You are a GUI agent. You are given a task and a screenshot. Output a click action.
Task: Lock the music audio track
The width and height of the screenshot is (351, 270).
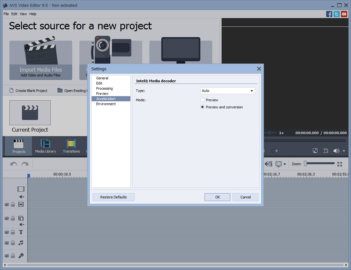[13, 243]
